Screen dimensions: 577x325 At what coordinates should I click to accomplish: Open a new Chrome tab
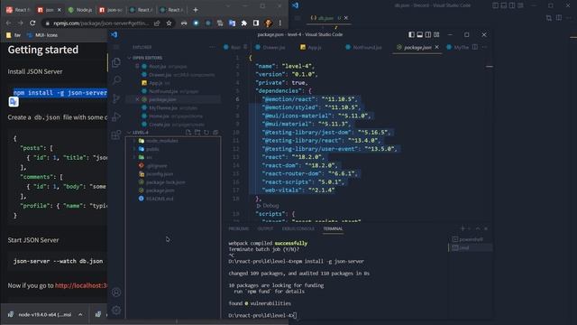pyautogui.click(x=196, y=10)
